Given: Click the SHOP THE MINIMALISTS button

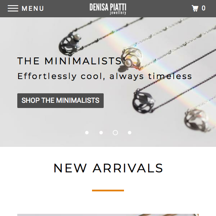Looking at the screenshot, I should click(60, 101).
